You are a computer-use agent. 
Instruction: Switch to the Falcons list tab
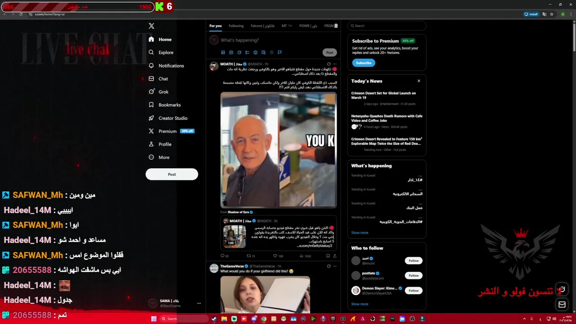[262, 26]
